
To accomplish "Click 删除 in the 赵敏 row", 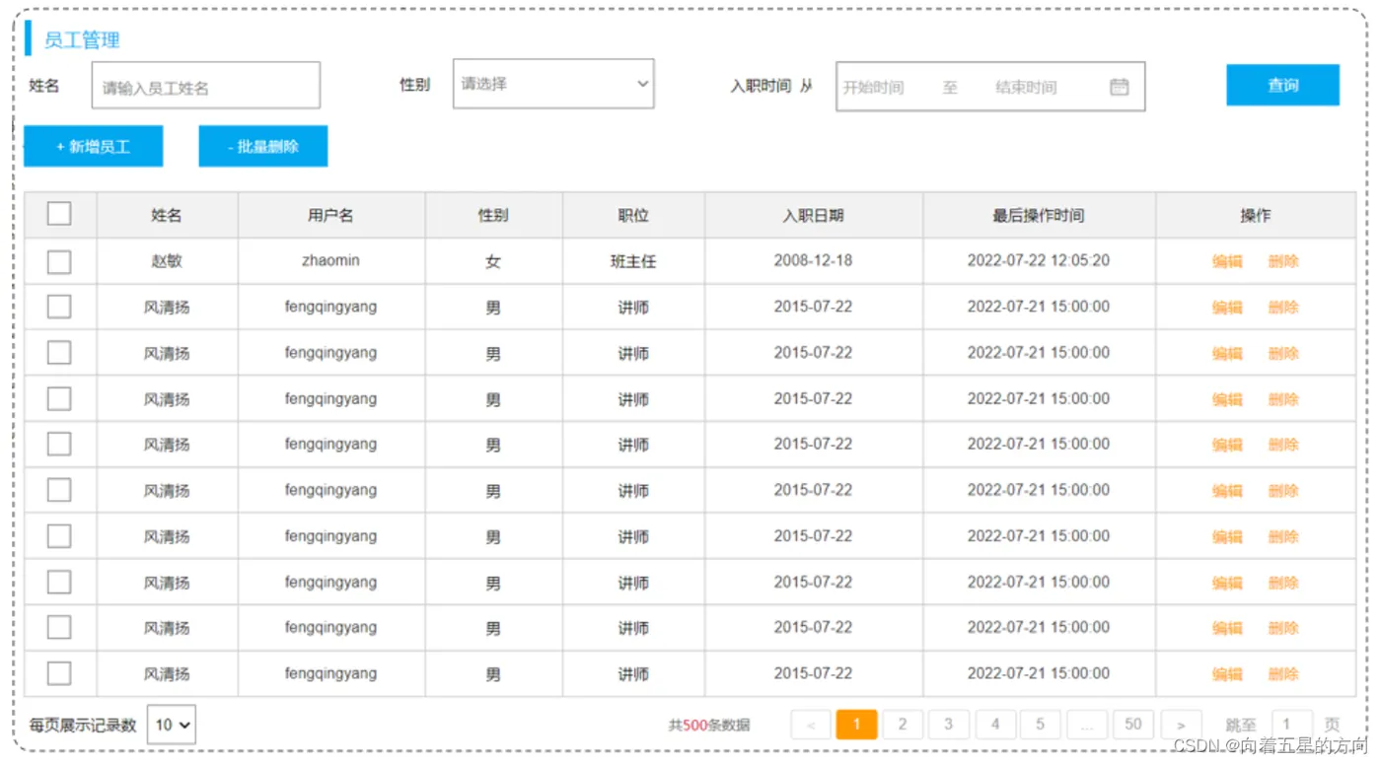I will coord(1283,261).
